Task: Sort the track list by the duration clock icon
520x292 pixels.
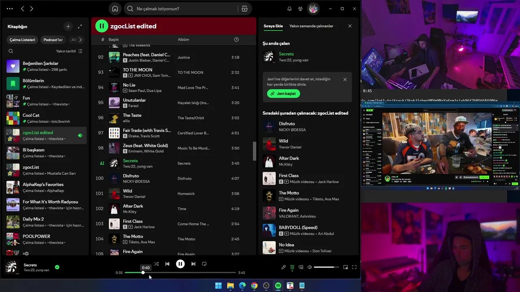Action: coord(236,39)
